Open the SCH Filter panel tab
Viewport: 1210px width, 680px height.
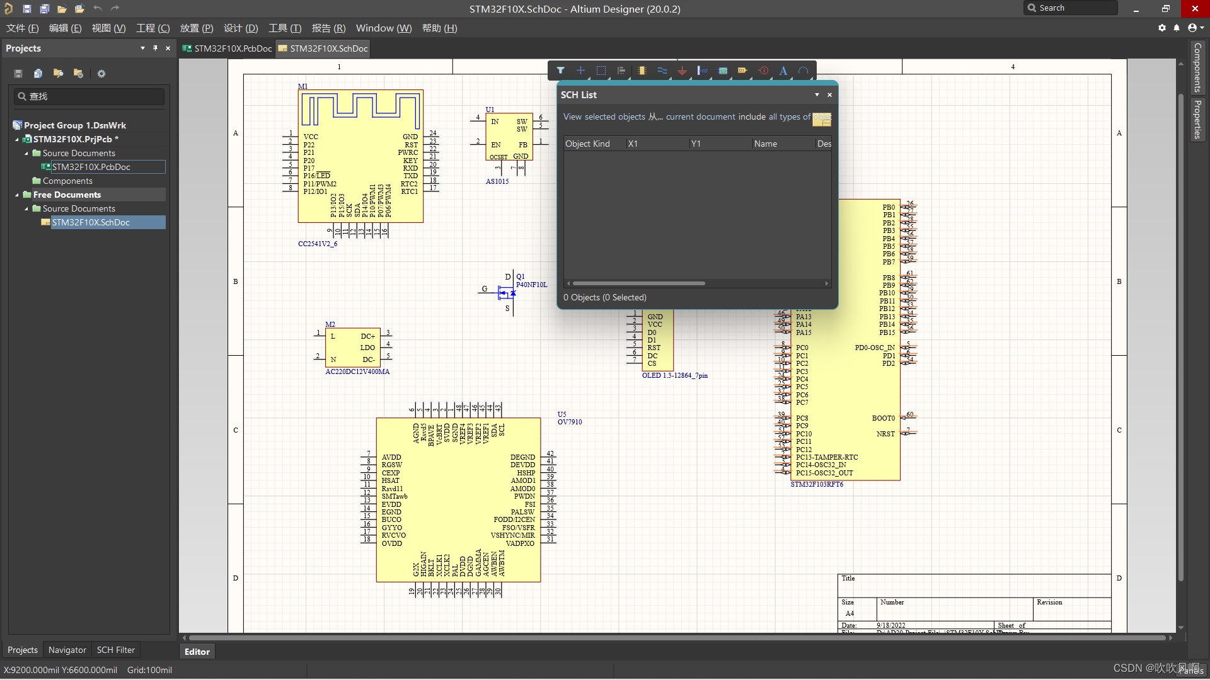(115, 650)
